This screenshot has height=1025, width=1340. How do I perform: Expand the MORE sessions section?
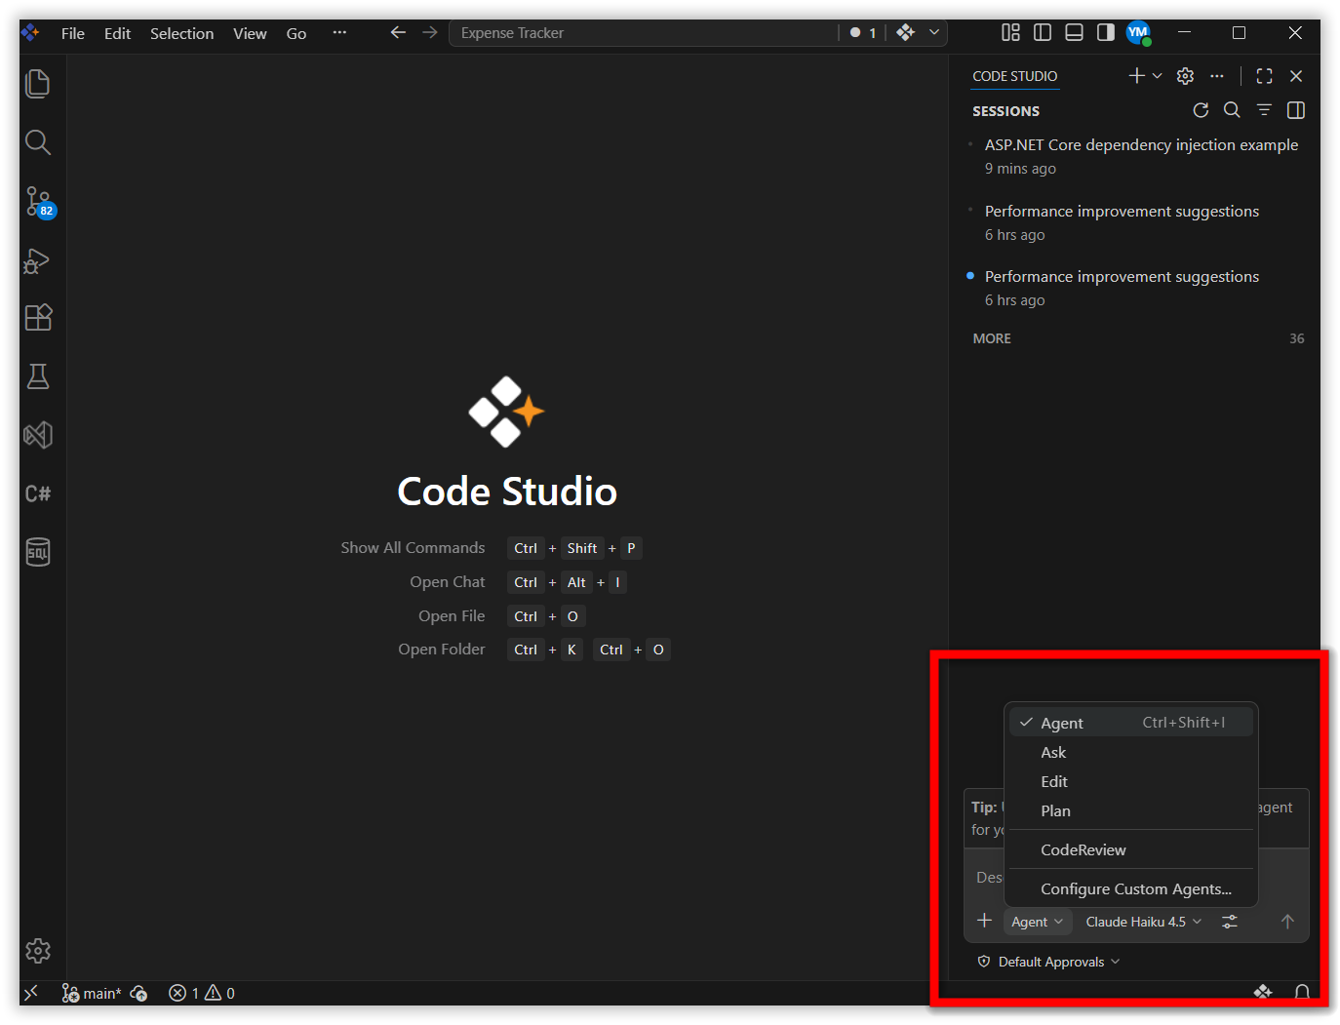coord(992,338)
